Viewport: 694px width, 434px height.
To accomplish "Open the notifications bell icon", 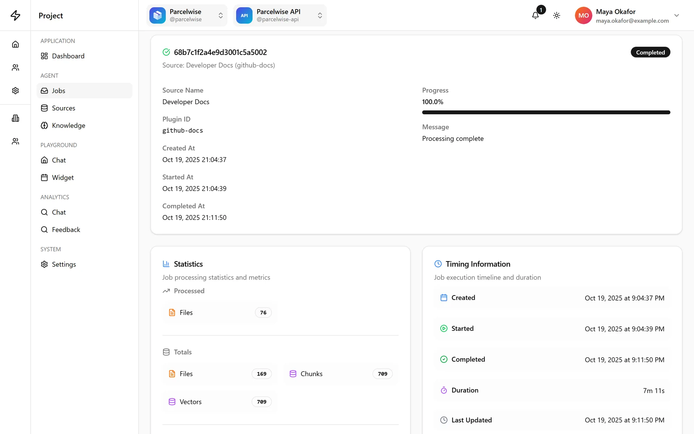I will click(x=535, y=16).
